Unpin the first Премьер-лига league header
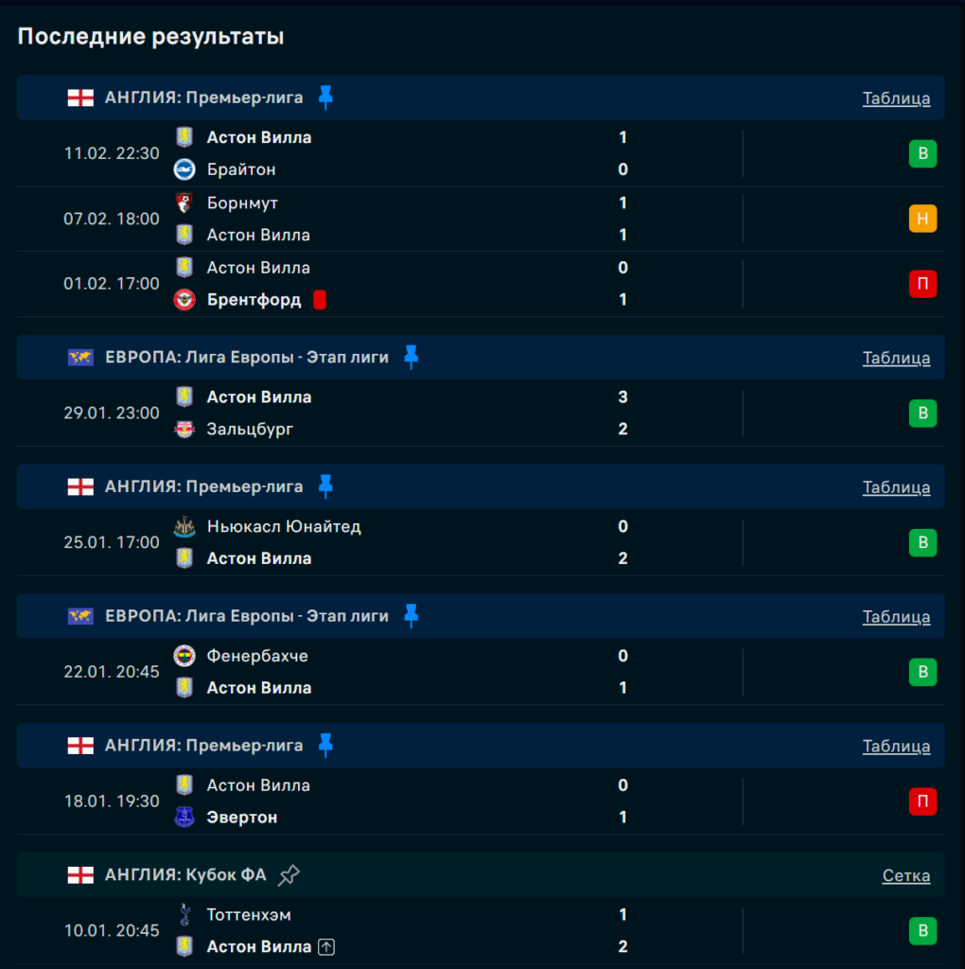 click(325, 97)
